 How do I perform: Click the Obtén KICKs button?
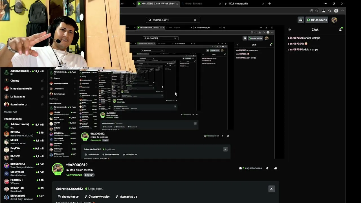[317, 20]
